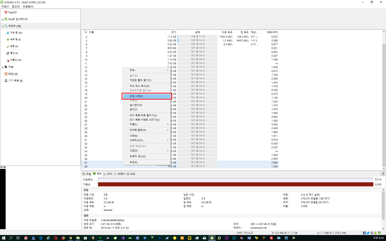The width and height of the screenshot is (386, 241).
Task: Collapse the detail pane with double-arrow button
Action: [383, 174]
